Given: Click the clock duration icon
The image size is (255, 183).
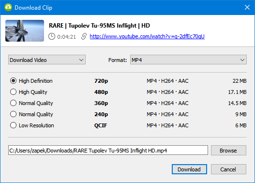Looking at the screenshot, I should tap(52, 36).
